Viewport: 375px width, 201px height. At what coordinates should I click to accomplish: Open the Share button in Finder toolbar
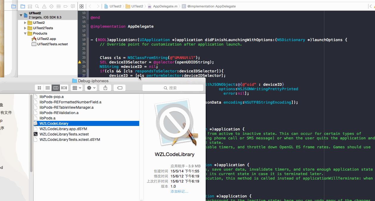pos(105,88)
